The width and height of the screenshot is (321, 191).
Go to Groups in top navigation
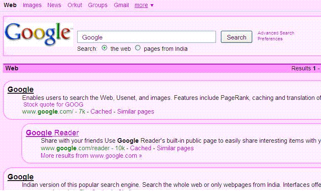pyautogui.click(x=98, y=5)
